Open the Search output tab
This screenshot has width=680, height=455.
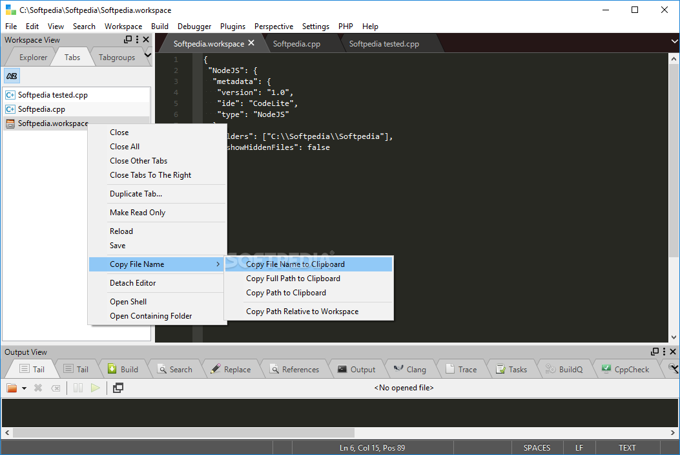175,370
